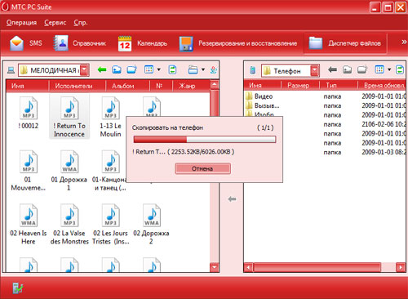The height and width of the screenshot is (299, 408).
Task: Open the Справочник contacts section
Action: 79,43
